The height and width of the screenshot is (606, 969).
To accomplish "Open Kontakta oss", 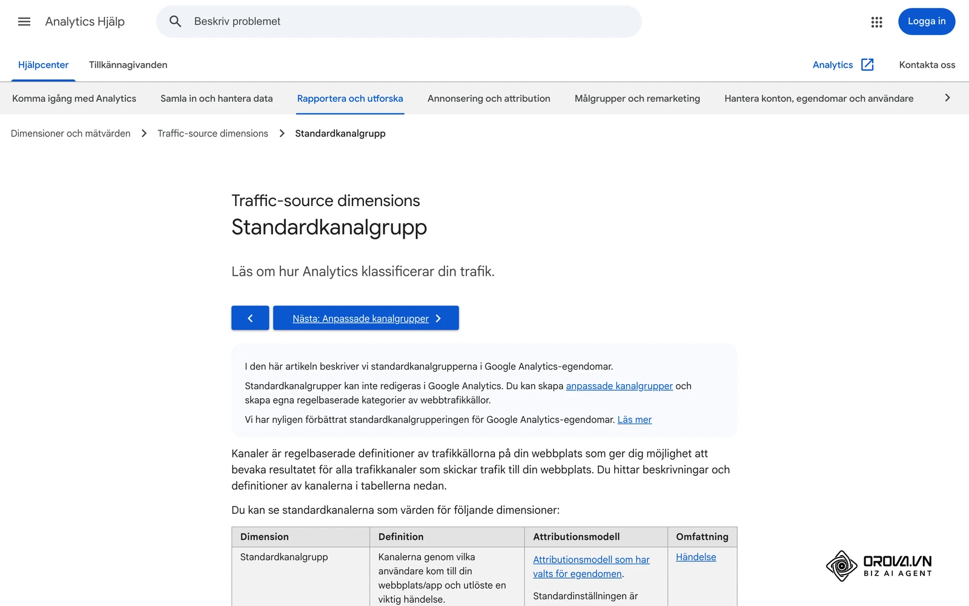I will [x=927, y=65].
